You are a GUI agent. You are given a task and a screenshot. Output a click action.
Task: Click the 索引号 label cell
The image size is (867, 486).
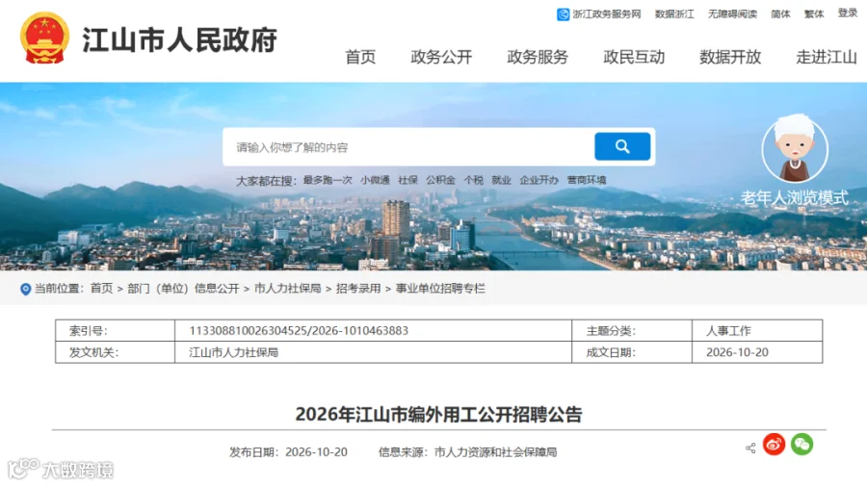point(115,330)
